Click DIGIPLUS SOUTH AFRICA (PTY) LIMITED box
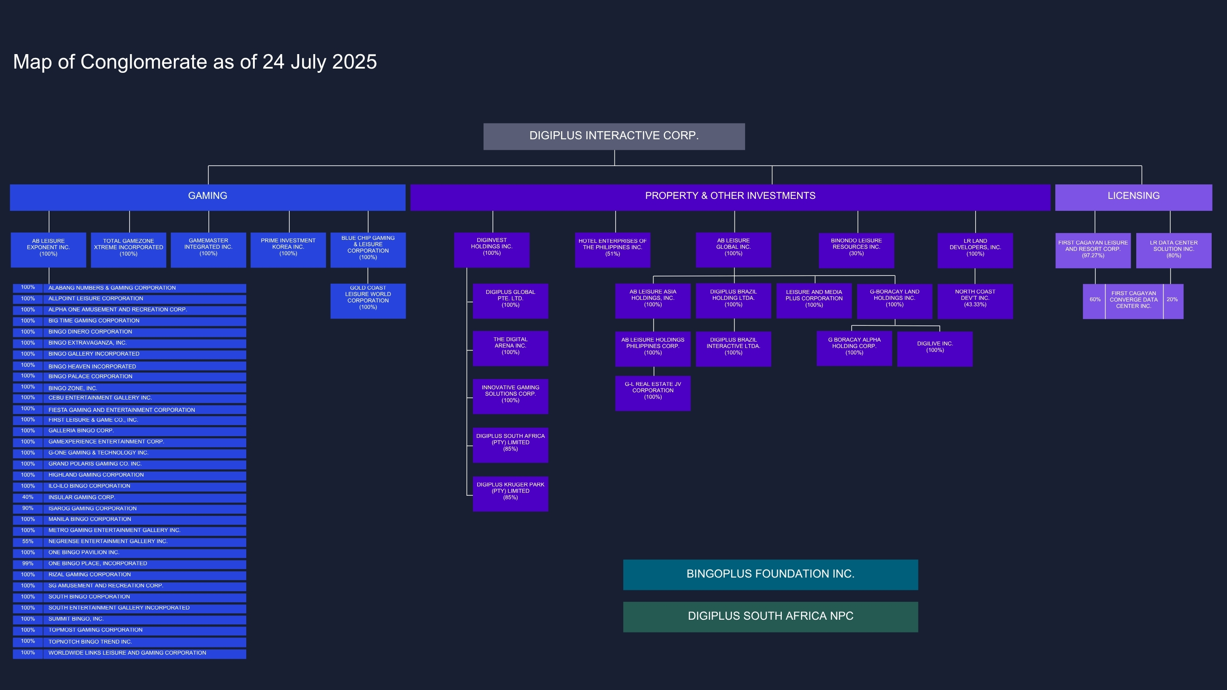The width and height of the screenshot is (1227, 690). (x=511, y=445)
